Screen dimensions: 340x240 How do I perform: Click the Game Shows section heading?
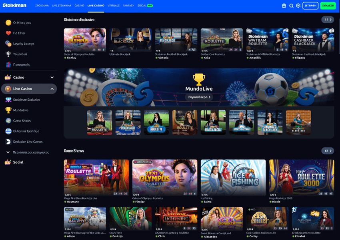pos(74,151)
